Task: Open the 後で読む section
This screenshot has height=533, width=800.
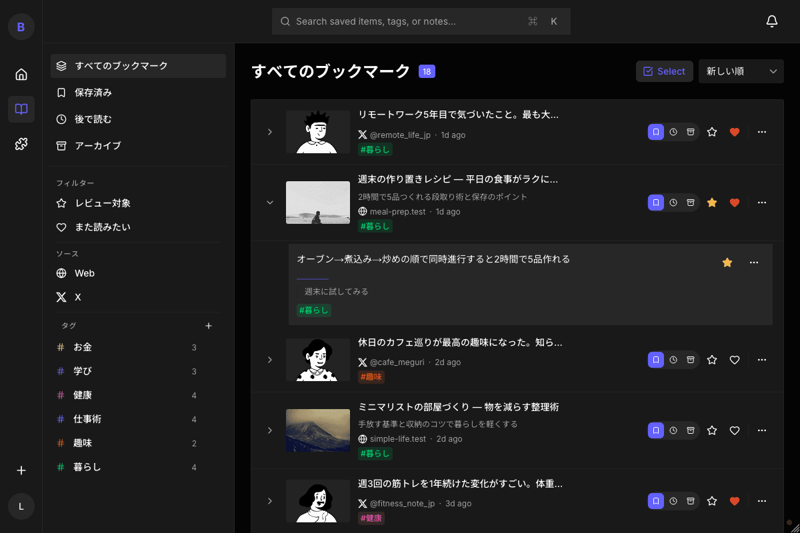Action: (93, 119)
